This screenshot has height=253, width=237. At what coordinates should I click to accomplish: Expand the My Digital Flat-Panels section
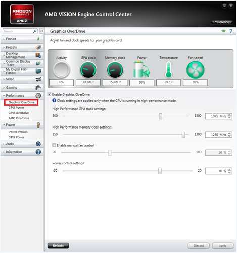[4, 71]
